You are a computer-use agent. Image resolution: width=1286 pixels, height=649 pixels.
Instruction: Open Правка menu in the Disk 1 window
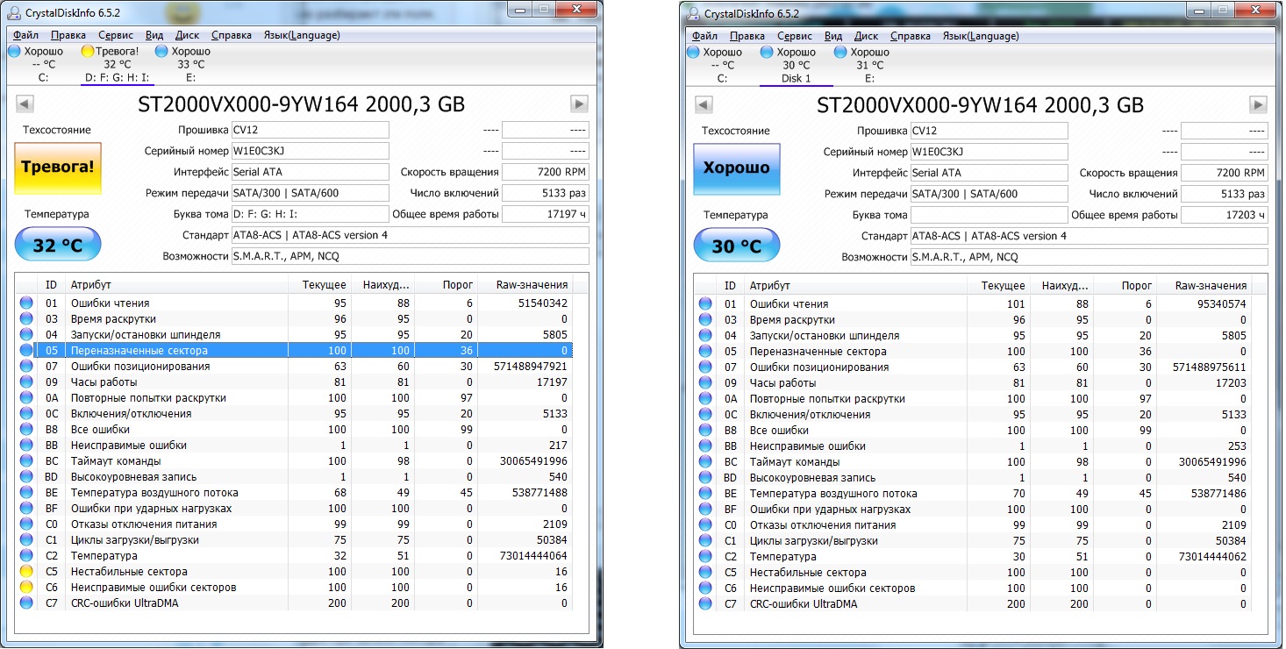747,36
